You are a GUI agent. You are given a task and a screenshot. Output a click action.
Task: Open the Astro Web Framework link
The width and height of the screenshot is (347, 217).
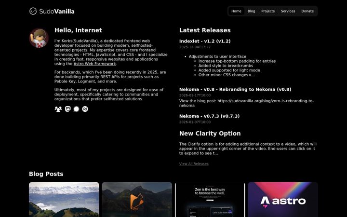coord(95,64)
